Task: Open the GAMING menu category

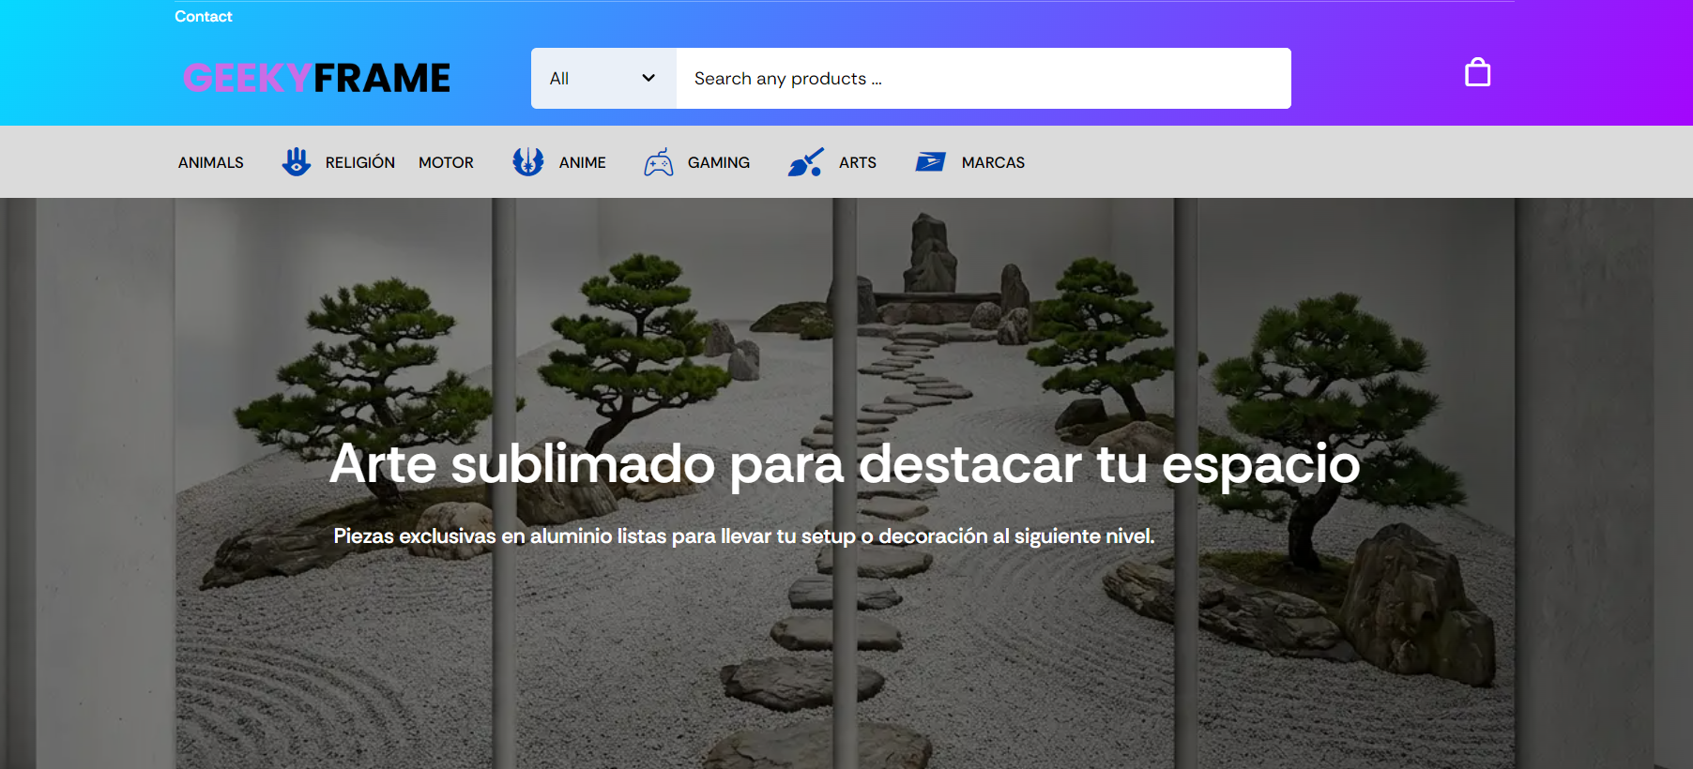Action: (x=719, y=162)
